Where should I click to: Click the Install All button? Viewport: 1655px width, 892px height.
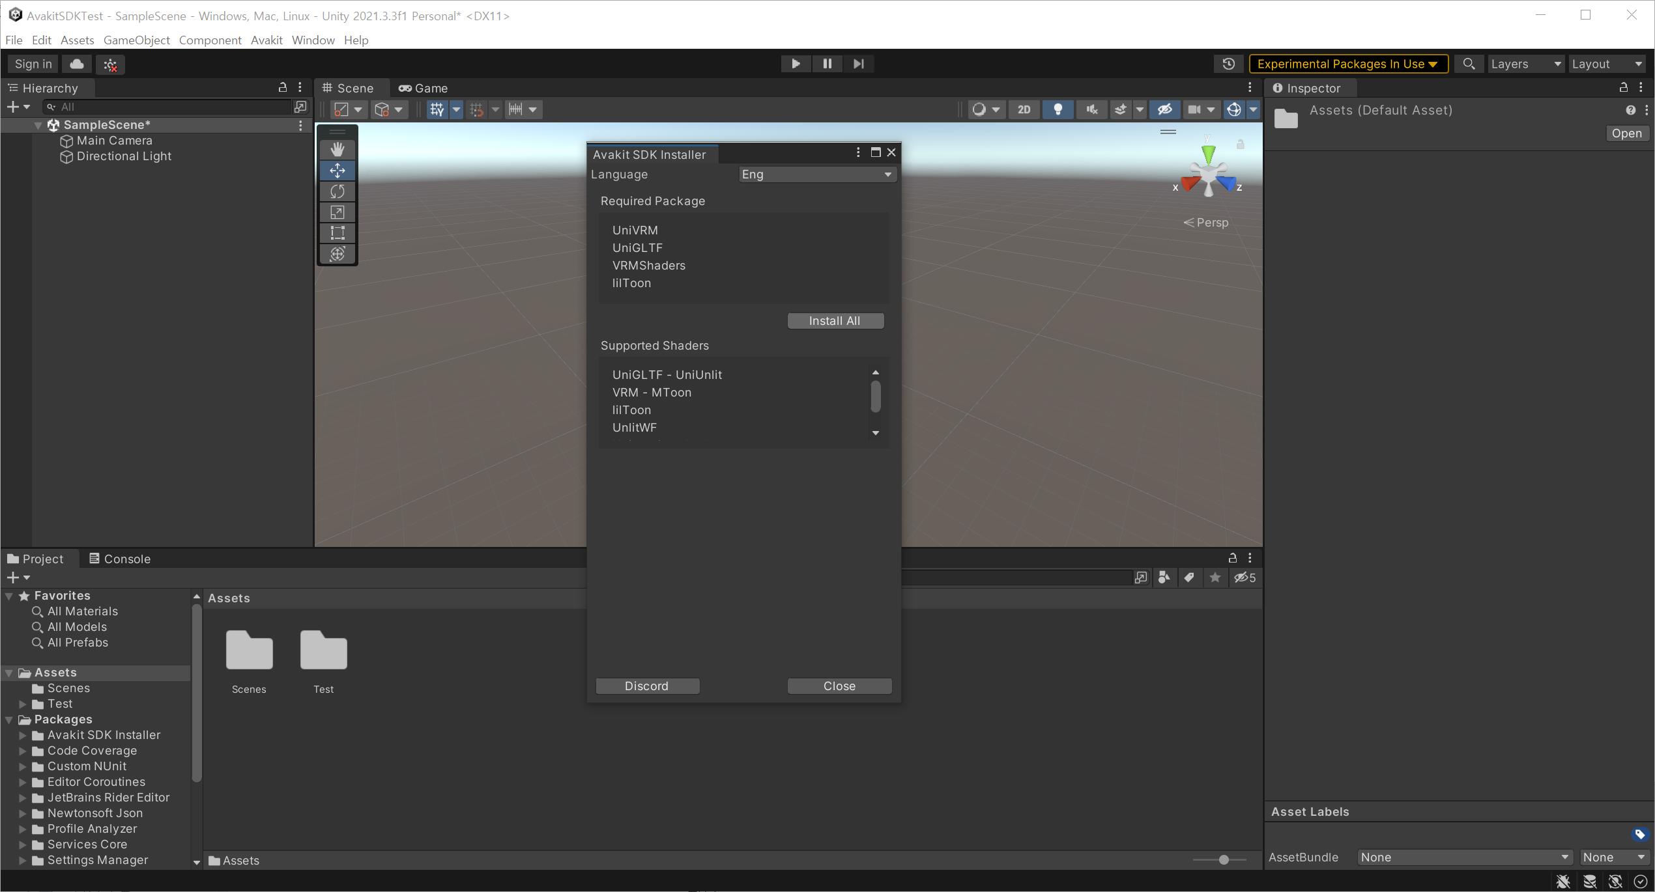click(835, 320)
